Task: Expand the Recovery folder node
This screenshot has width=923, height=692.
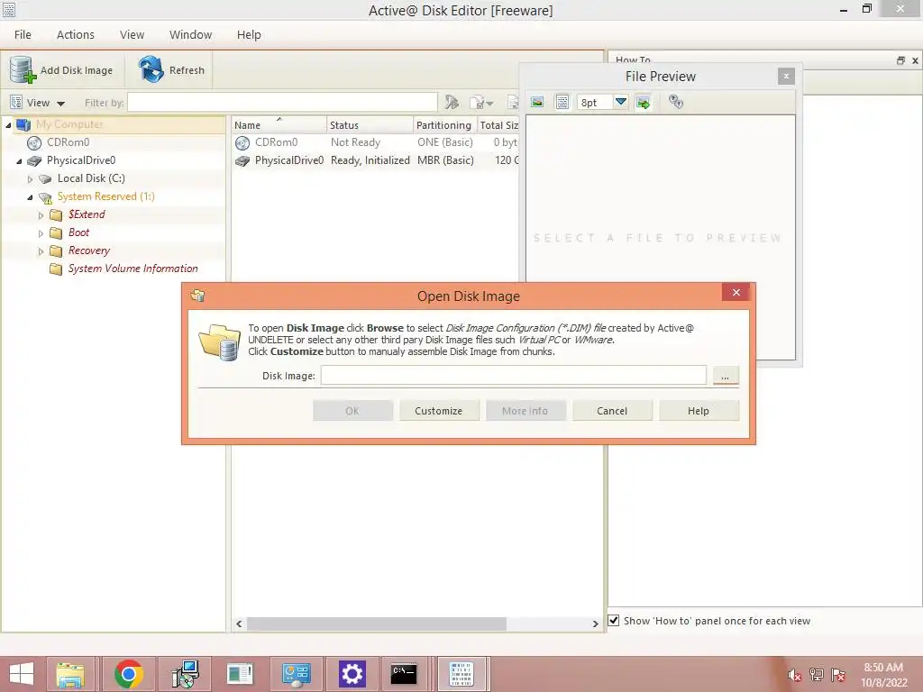Action: (41, 252)
